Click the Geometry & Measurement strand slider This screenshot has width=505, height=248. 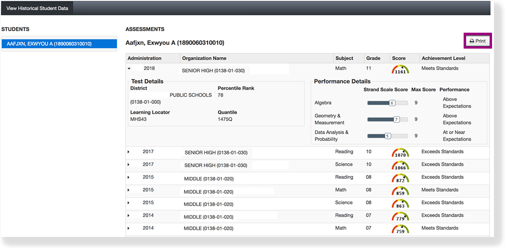pos(387,119)
